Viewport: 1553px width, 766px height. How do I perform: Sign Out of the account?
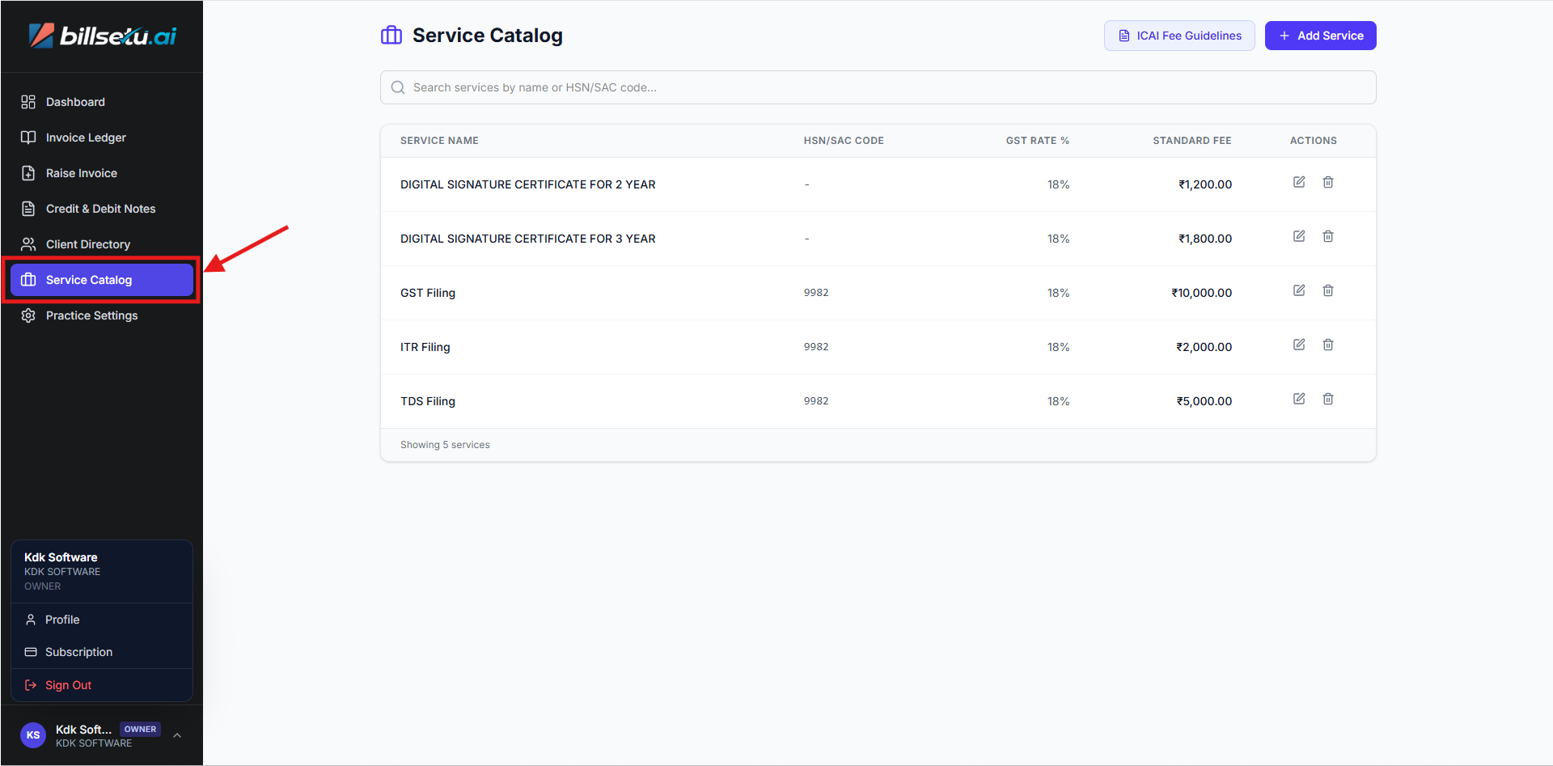pos(68,685)
